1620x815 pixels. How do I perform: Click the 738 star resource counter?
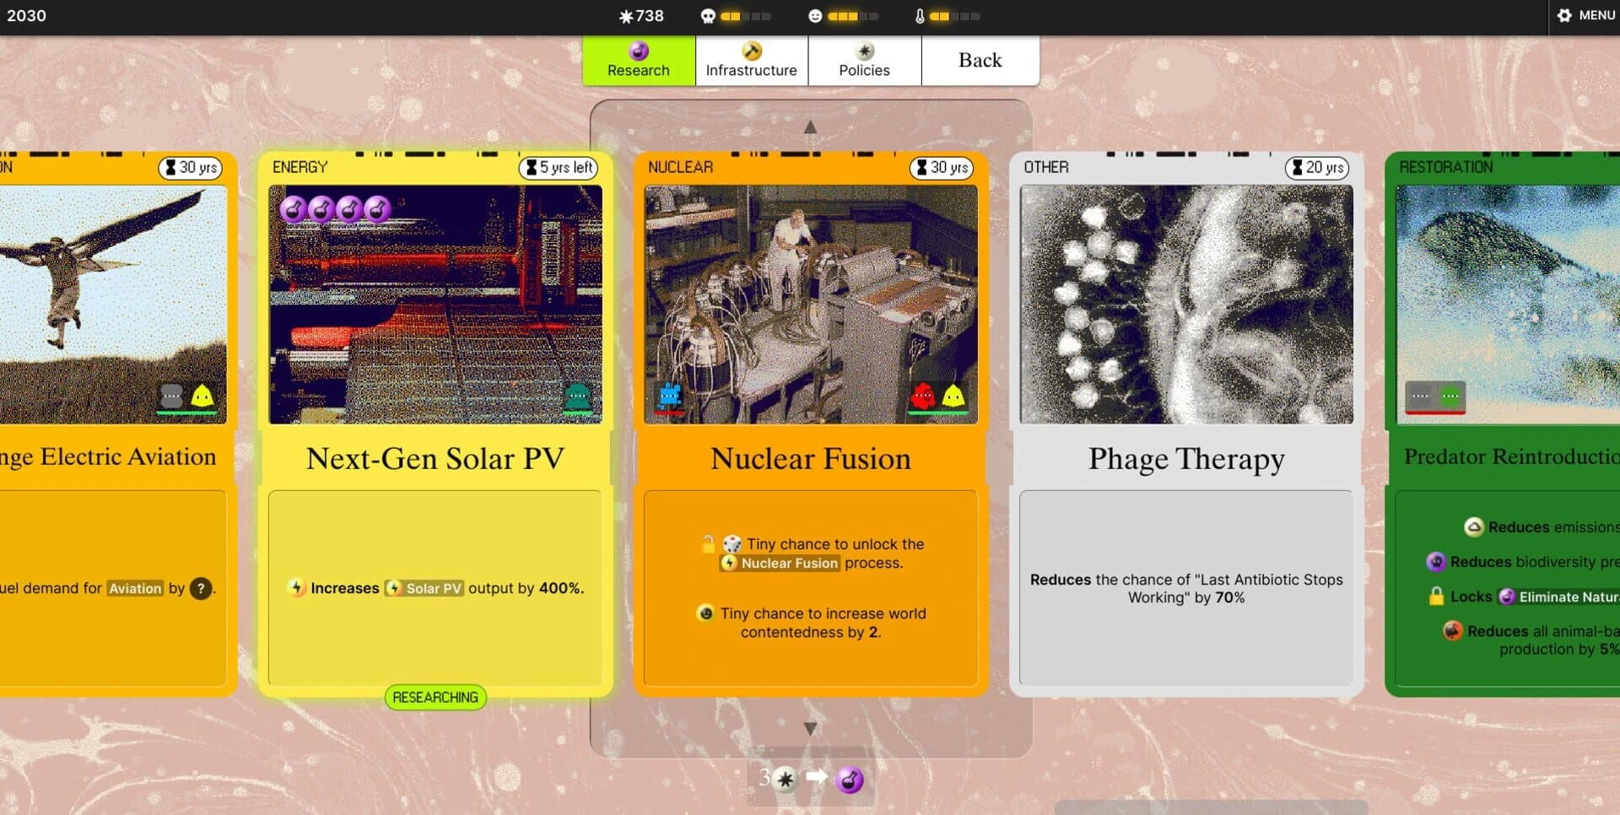[x=641, y=15]
